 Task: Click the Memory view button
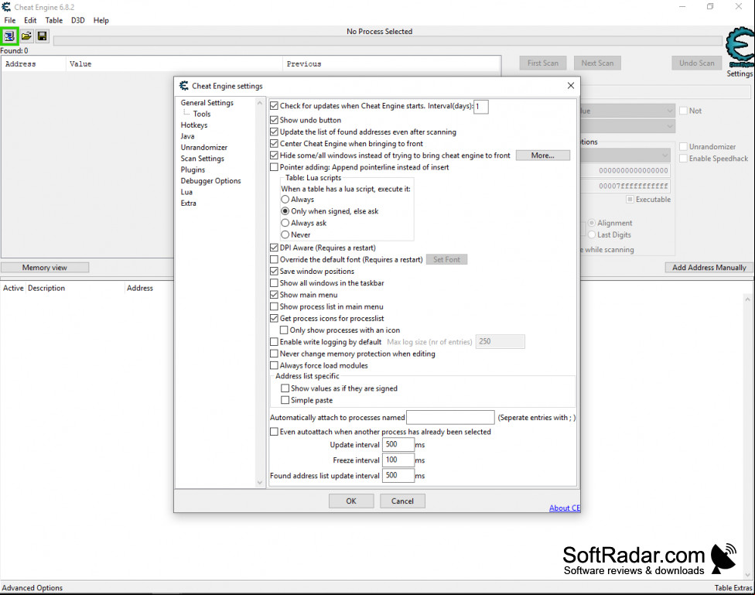click(45, 268)
